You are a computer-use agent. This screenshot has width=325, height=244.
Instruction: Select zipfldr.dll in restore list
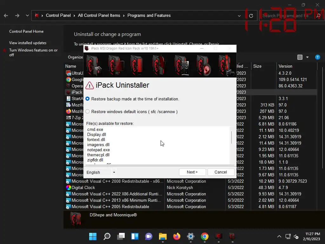[x=95, y=160]
